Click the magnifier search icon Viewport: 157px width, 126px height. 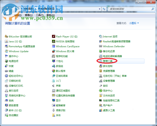(x=153, y=9)
